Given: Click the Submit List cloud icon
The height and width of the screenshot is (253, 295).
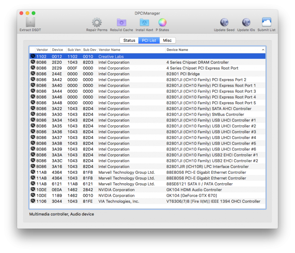Looking at the screenshot, I should 266,22.
